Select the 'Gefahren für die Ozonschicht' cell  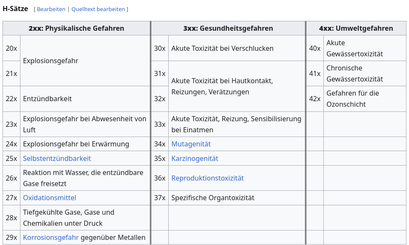pos(352,99)
